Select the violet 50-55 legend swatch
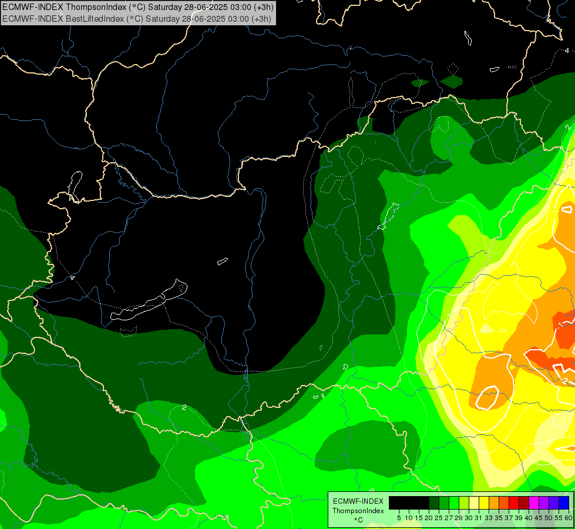The image size is (575, 529). point(554,503)
